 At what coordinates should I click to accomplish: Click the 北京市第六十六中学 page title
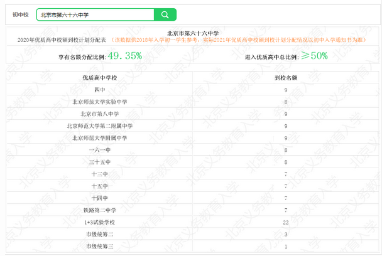[x=191, y=32]
